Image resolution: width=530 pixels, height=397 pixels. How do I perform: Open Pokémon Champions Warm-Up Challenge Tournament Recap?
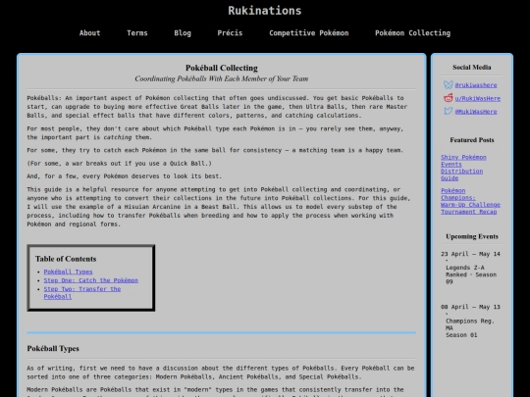(470, 201)
